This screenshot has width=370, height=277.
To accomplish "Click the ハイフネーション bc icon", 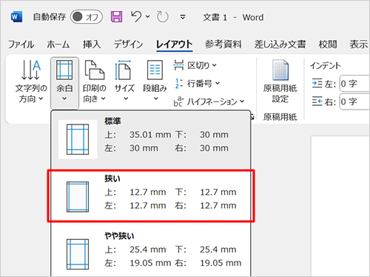I will [x=178, y=101].
